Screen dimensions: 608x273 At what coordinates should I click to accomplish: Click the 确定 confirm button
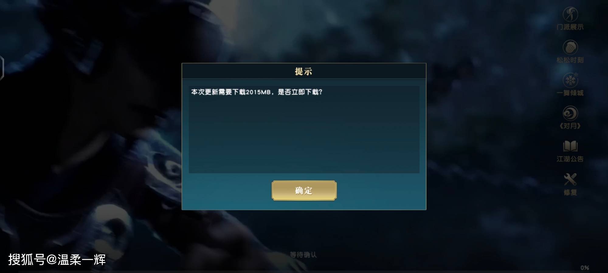click(x=304, y=190)
